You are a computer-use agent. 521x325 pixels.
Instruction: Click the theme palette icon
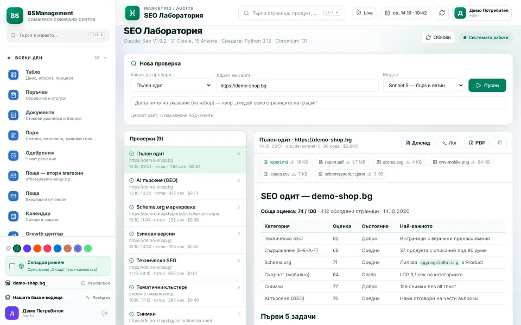pos(8,249)
